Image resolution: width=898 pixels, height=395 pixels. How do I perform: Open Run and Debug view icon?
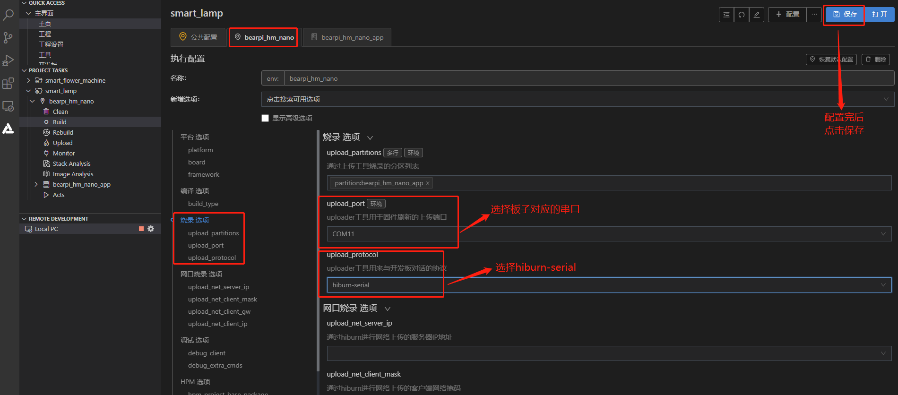pos(8,60)
